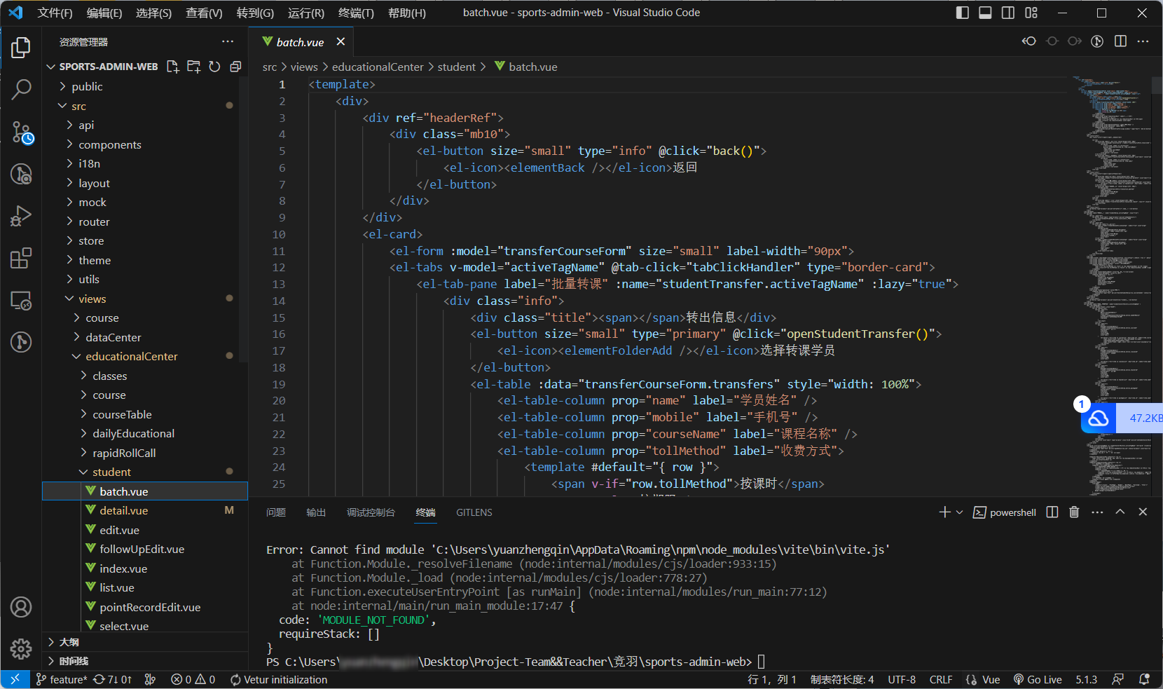Expand the router folder

[x=145, y=221]
